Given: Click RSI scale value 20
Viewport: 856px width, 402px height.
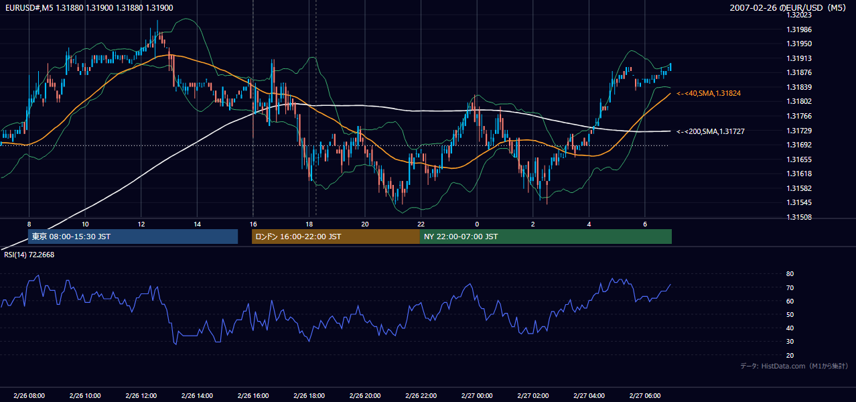Looking at the screenshot, I should pos(790,355).
